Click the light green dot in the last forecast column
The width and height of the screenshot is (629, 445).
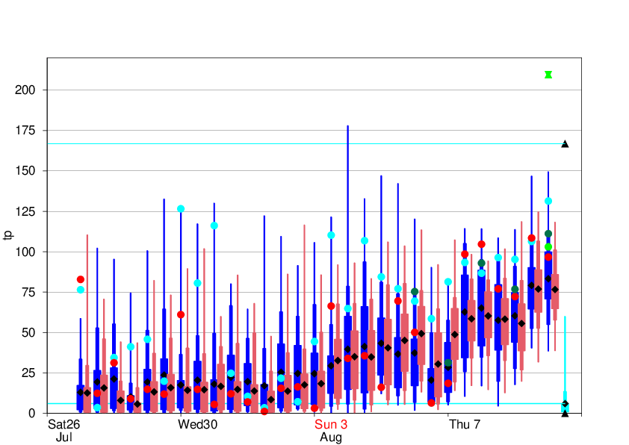tap(548, 247)
